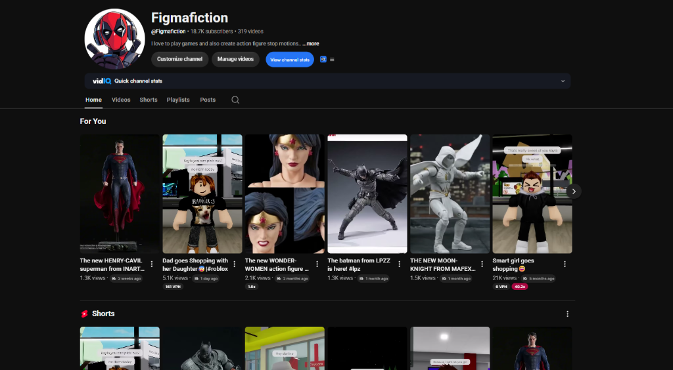Image resolution: width=673 pixels, height=370 pixels.
Task: Open the gray Batman thumbnail in Shorts row
Action: pyautogui.click(x=202, y=348)
